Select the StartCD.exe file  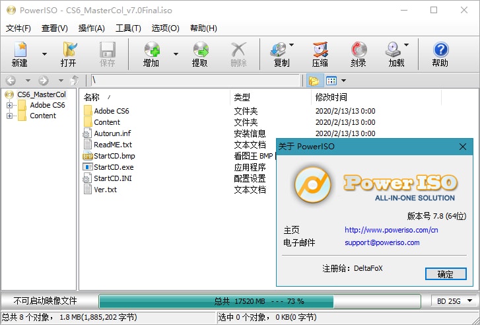114,167
